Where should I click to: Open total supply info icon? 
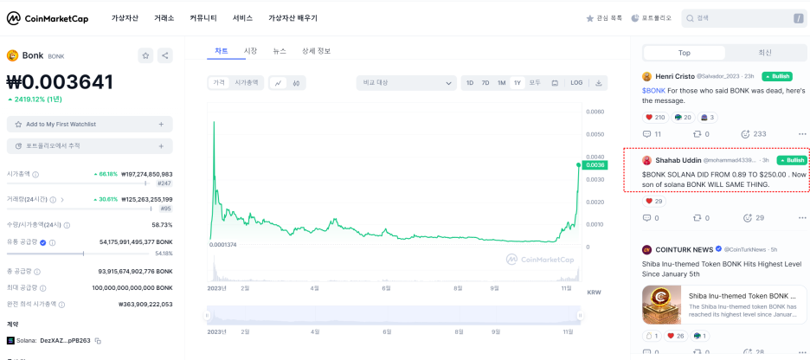pyautogui.click(x=37, y=272)
